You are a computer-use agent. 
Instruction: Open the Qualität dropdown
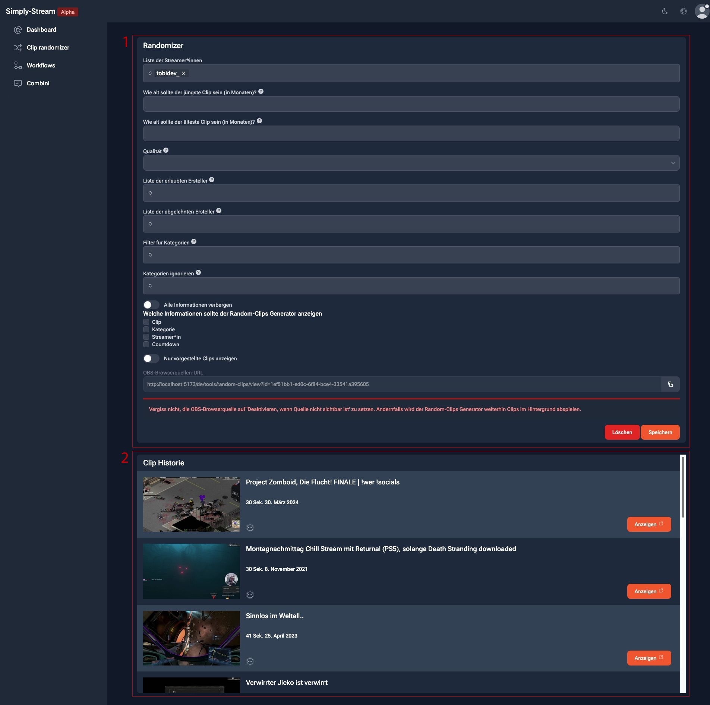point(410,162)
